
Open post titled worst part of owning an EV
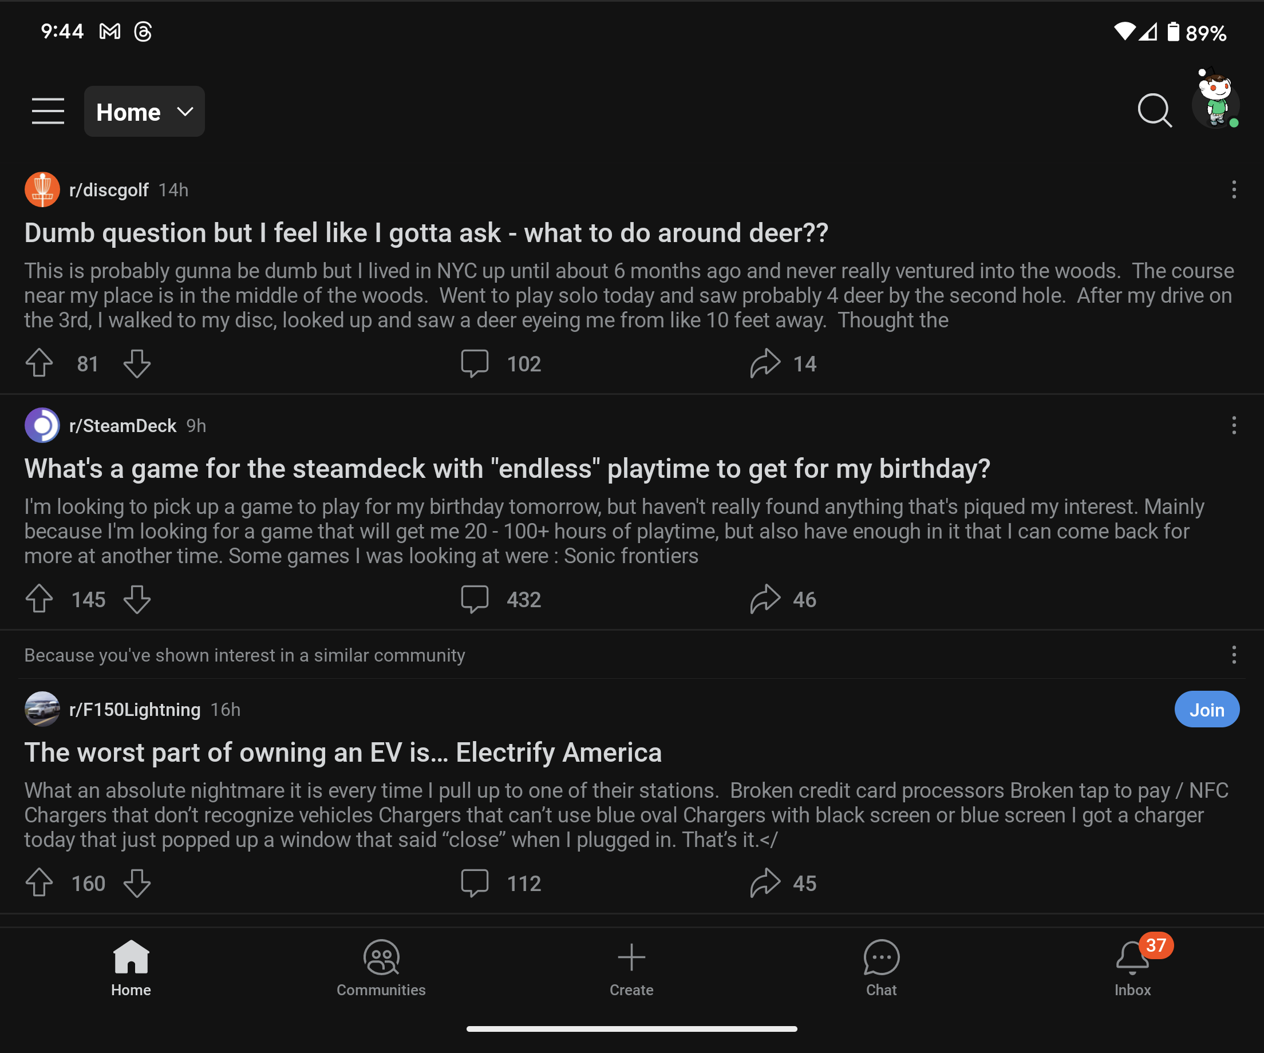(343, 753)
